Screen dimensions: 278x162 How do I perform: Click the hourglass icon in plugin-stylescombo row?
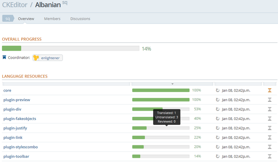(x=270, y=147)
